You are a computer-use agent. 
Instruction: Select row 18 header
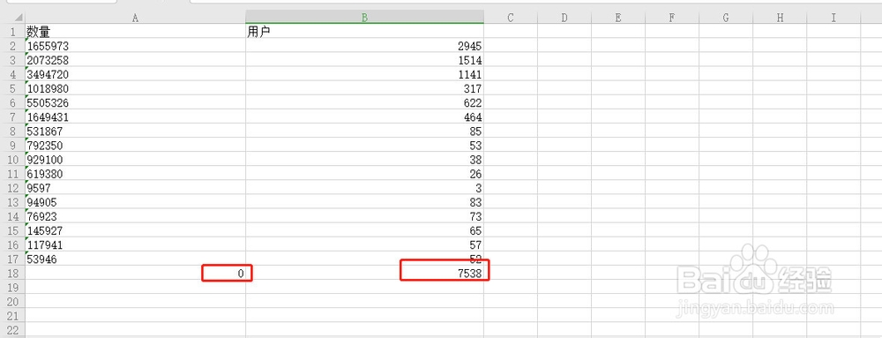tap(12, 273)
